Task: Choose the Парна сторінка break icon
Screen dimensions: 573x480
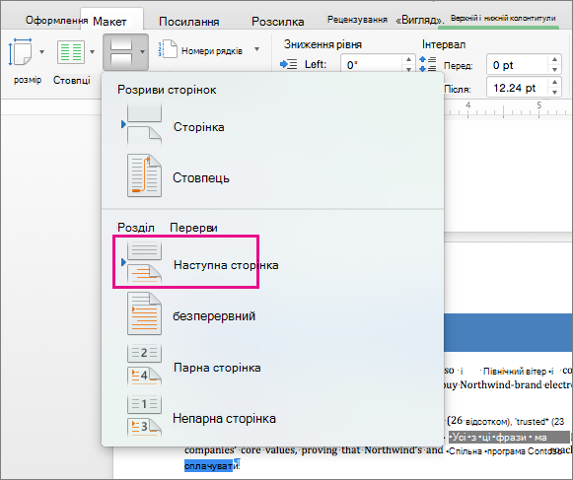Action: (x=144, y=365)
